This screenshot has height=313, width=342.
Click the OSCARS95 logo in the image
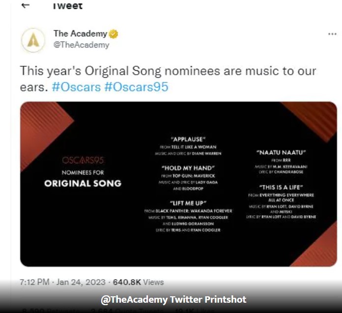click(x=83, y=160)
